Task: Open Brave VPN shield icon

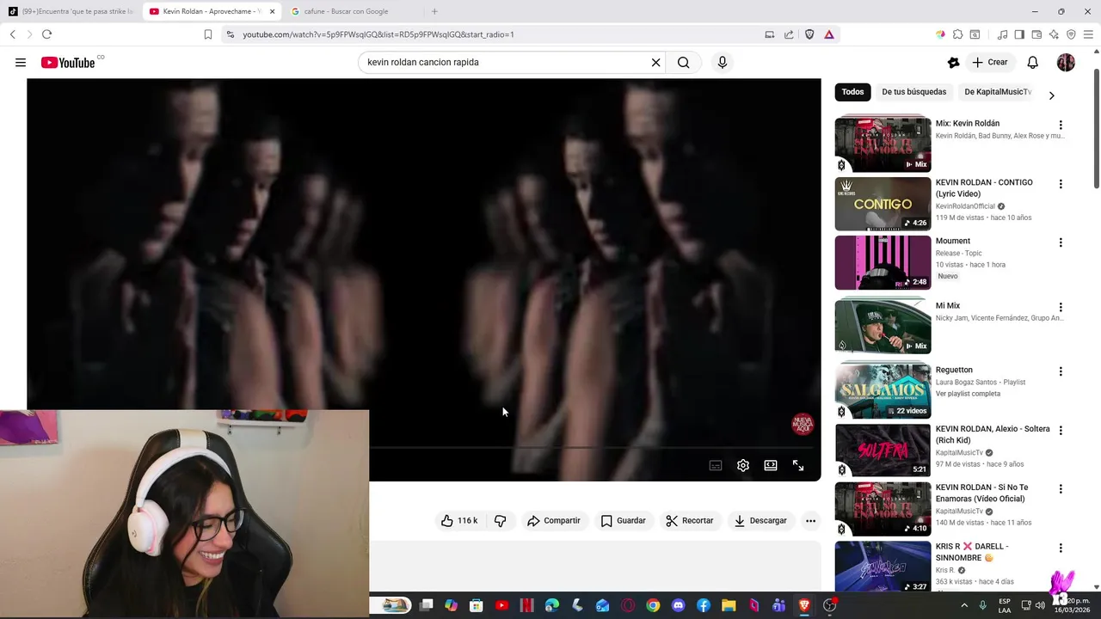Action: pyautogui.click(x=1071, y=34)
